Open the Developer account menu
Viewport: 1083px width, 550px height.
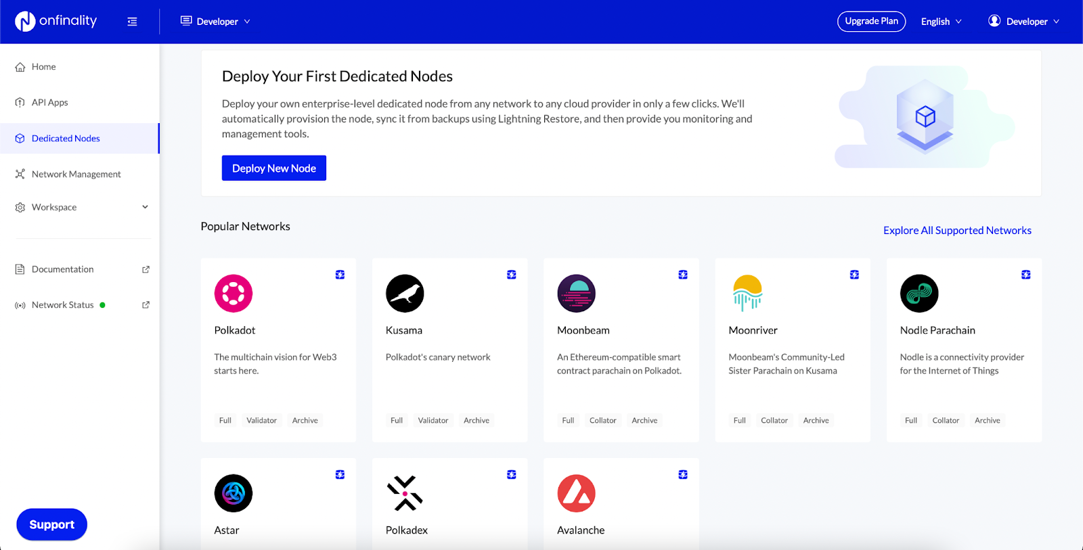coord(1023,22)
